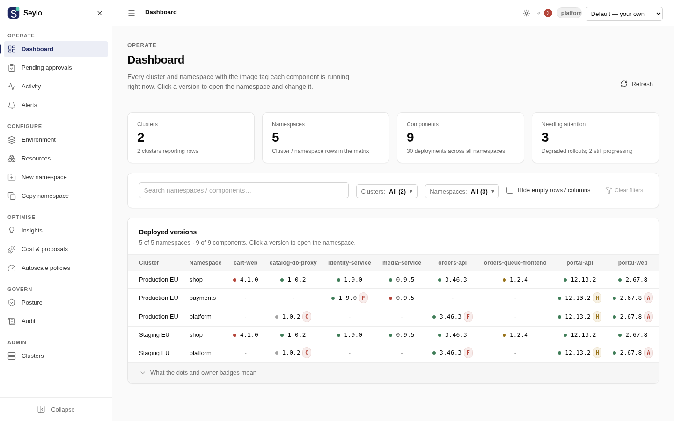Open orders-queue-frontend 1.2.4 in Production EU shop
The width and height of the screenshot is (674, 421).
(515, 280)
